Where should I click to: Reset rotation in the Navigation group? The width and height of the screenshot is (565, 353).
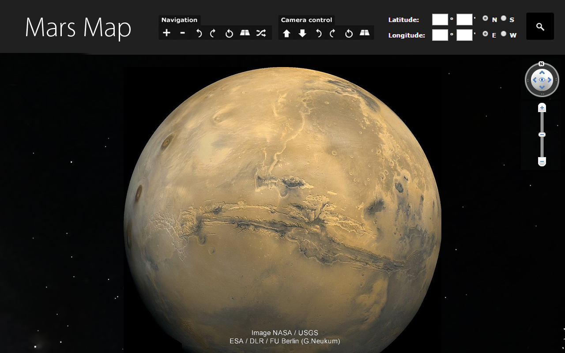(x=229, y=33)
